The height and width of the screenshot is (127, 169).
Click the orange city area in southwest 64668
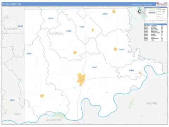point(42,96)
